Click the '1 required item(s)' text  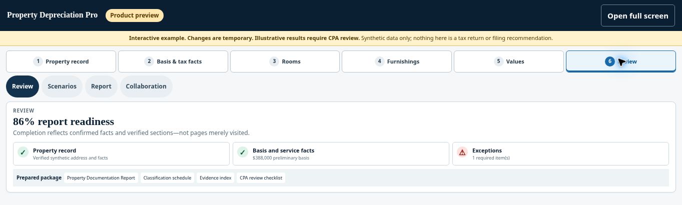[491, 158]
